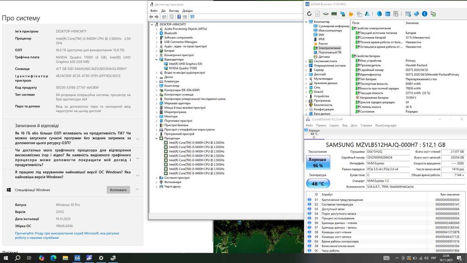
Task: Show hidden tray icons chevron
Action: [397, 258]
